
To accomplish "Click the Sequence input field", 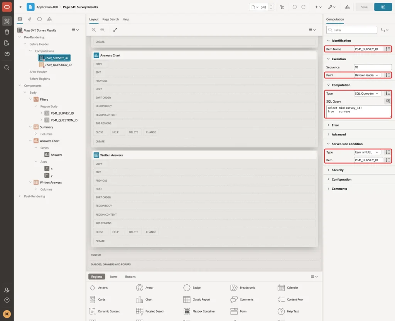I will point(373,67).
